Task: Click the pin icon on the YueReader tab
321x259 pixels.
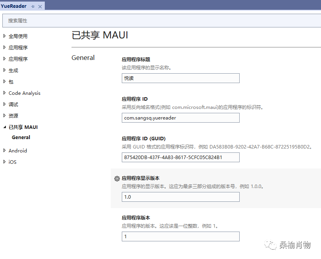Action: click(x=33, y=6)
